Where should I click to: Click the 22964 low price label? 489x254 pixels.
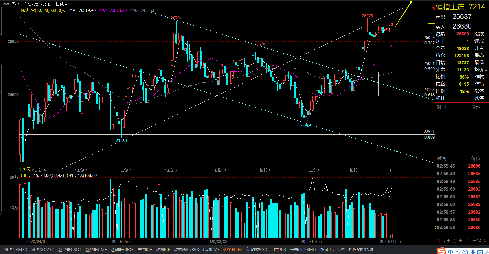(306, 125)
